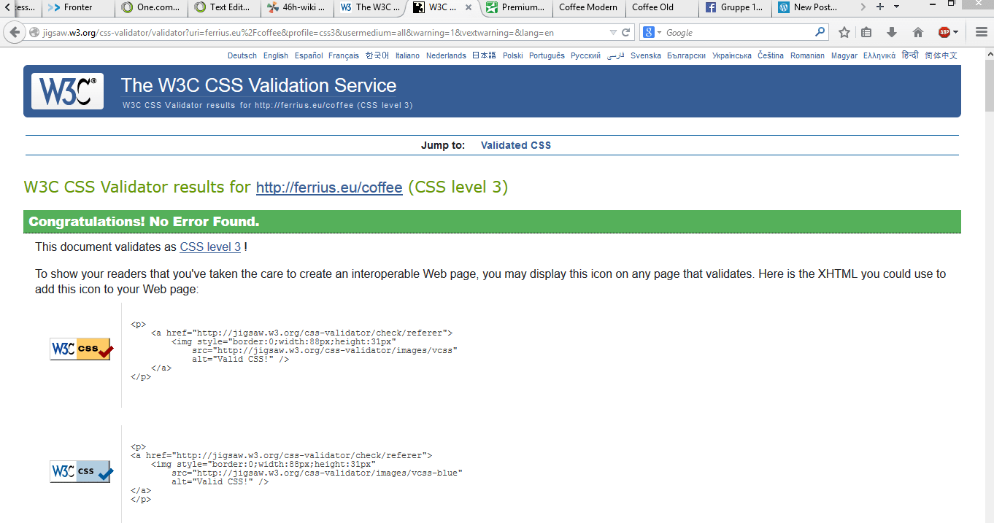Jump to Validated CSS link
The width and height of the screenshot is (994, 523).
coord(516,145)
